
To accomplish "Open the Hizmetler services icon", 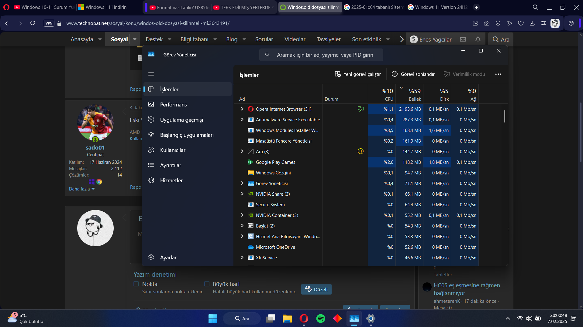I will [151, 180].
